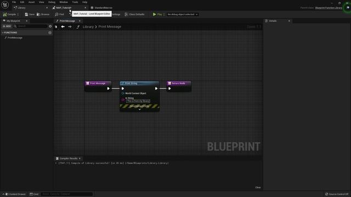This screenshot has width=351, height=197.
Task: Close the My Blueprint panel
Action: pos(27,21)
